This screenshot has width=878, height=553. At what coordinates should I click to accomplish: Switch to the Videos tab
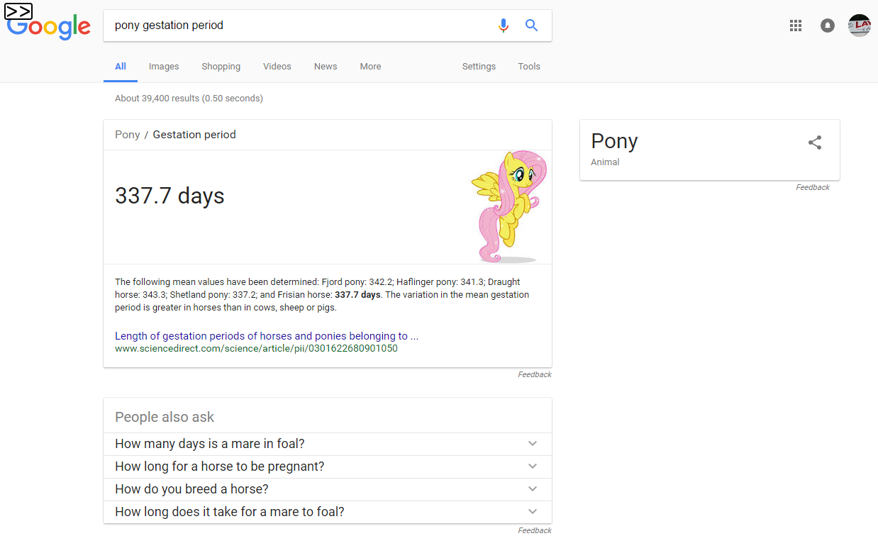pos(277,67)
